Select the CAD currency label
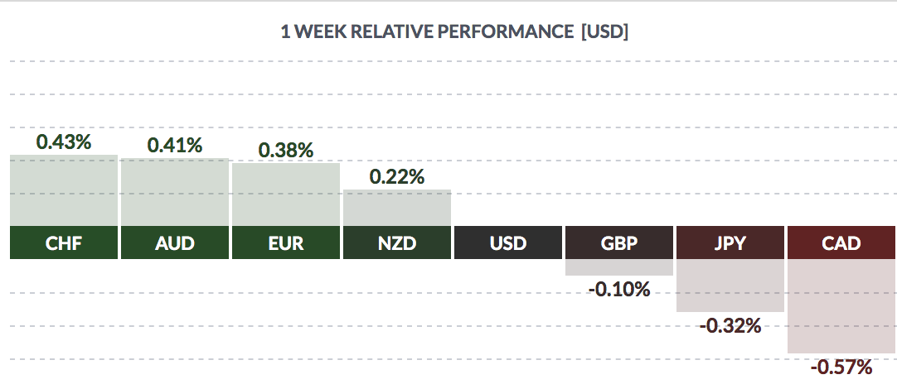The image size is (897, 389). click(841, 243)
